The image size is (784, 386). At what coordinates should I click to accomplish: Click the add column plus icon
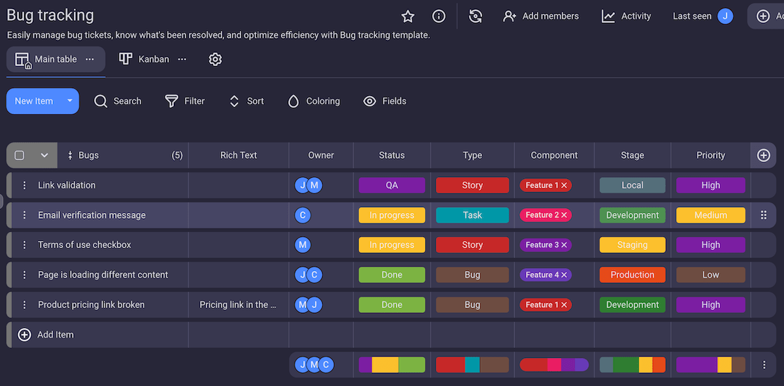click(763, 155)
